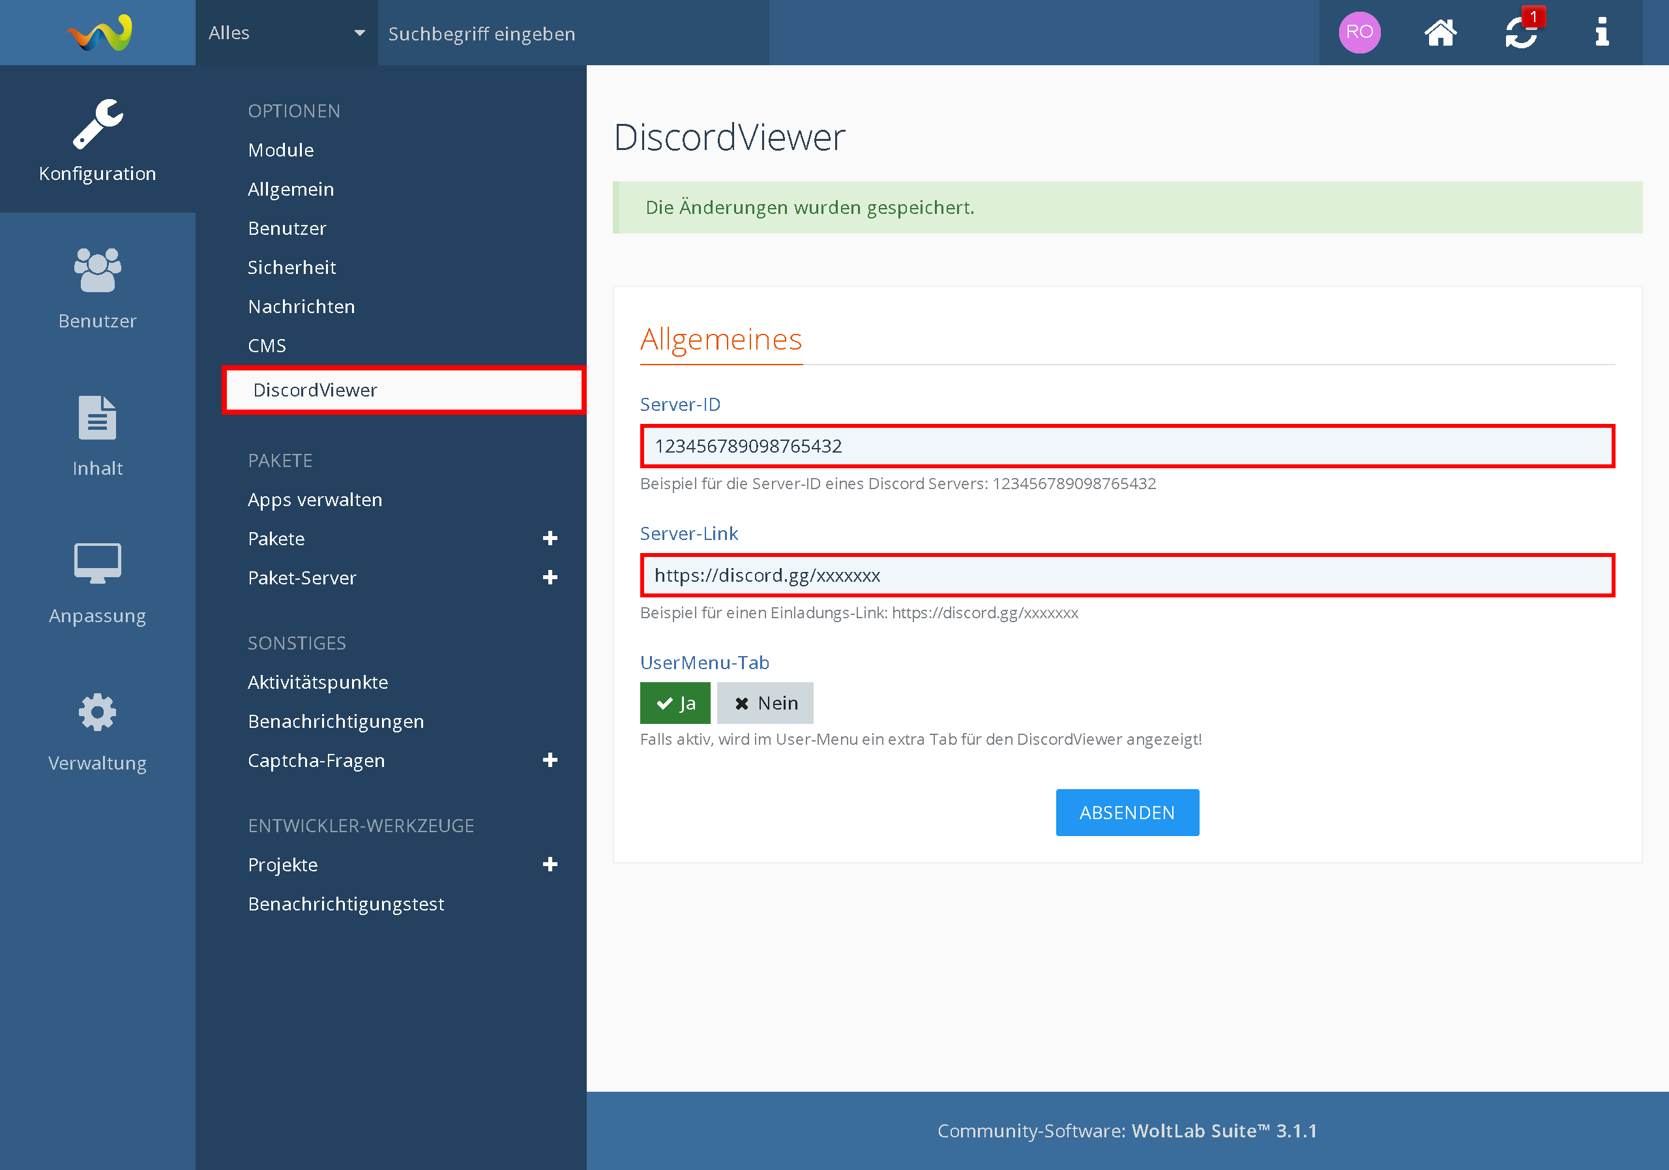The height and width of the screenshot is (1170, 1669).
Task: Click the Suchbegriff eingeben search field
Action: [573, 33]
